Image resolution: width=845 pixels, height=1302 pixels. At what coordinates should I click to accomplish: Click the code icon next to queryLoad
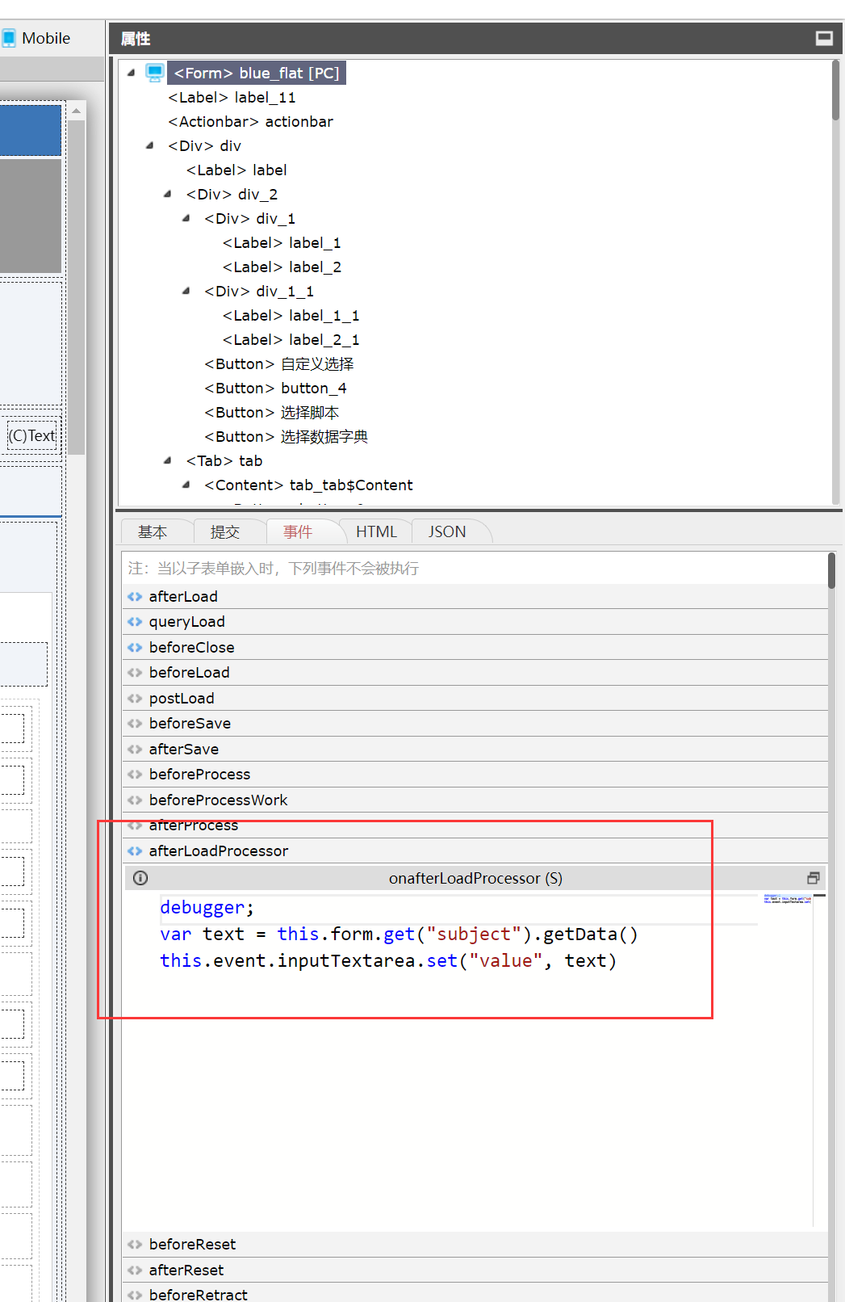(x=135, y=622)
